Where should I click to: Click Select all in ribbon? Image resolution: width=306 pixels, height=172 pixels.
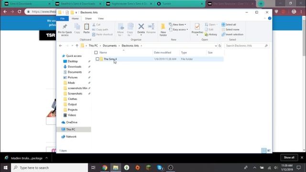229,24
